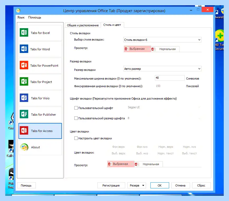Click the 'Фон верх' color option
229x201 pixels.
pyautogui.click(x=118, y=147)
